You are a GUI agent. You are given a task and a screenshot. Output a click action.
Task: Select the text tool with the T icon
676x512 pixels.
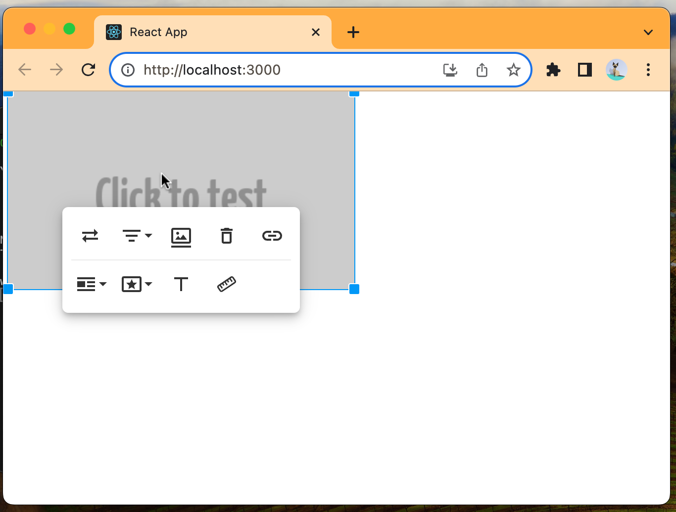[x=181, y=284]
